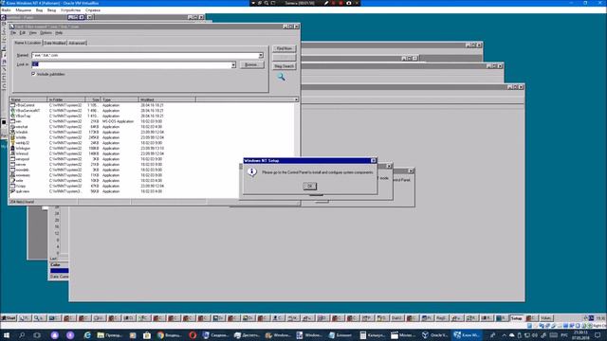Sort results by the In Folder column header
This screenshot has width=607, height=341.
(66, 99)
